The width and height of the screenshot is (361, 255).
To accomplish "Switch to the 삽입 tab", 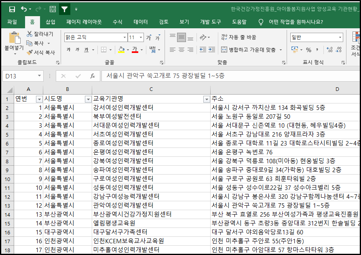I will 51,22.
